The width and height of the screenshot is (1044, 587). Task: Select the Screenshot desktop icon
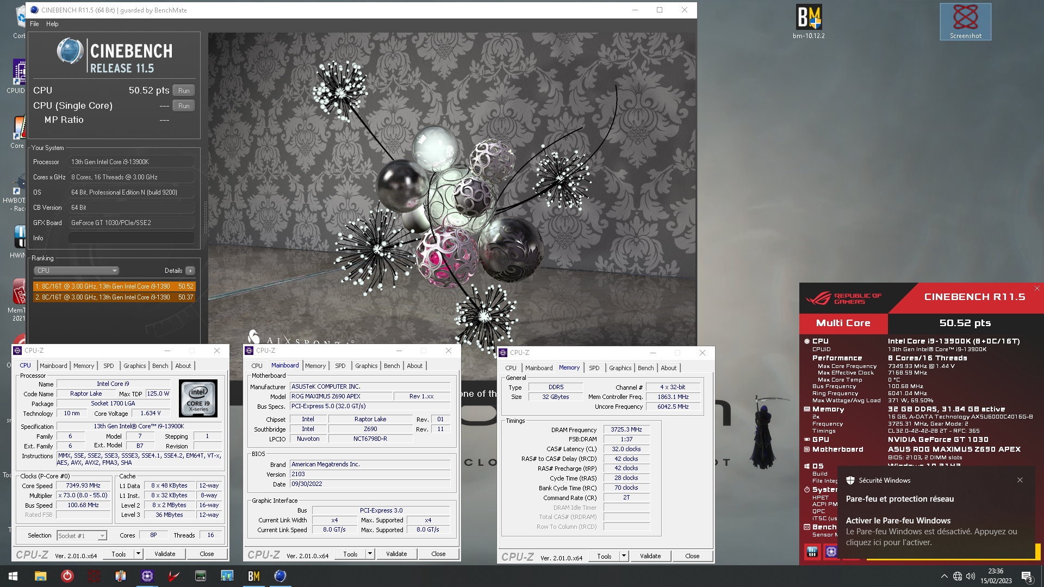point(965,22)
